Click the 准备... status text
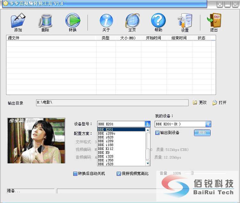The image size is (240, 203). [x=13, y=191]
